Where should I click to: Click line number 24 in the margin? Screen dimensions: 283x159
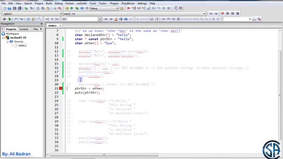(x=57, y=101)
